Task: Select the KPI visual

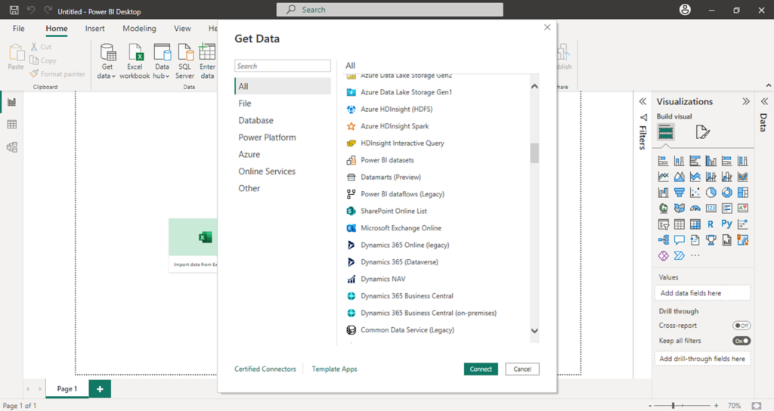Action: click(742, 209)
